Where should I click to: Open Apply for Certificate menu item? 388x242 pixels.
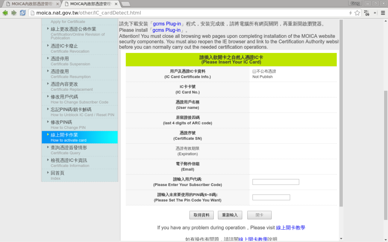(x=68, y=22)
